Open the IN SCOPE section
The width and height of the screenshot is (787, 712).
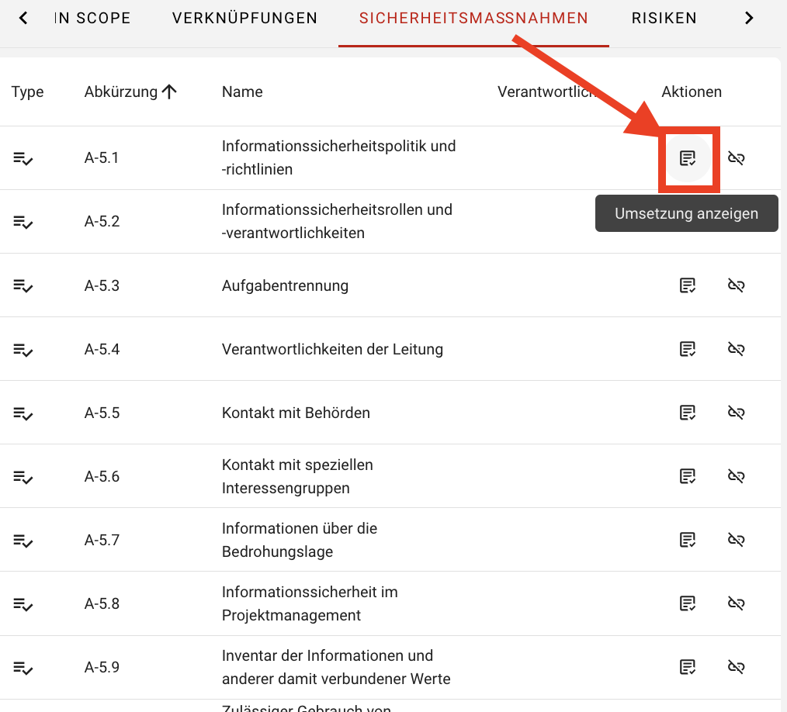point(92,18)
